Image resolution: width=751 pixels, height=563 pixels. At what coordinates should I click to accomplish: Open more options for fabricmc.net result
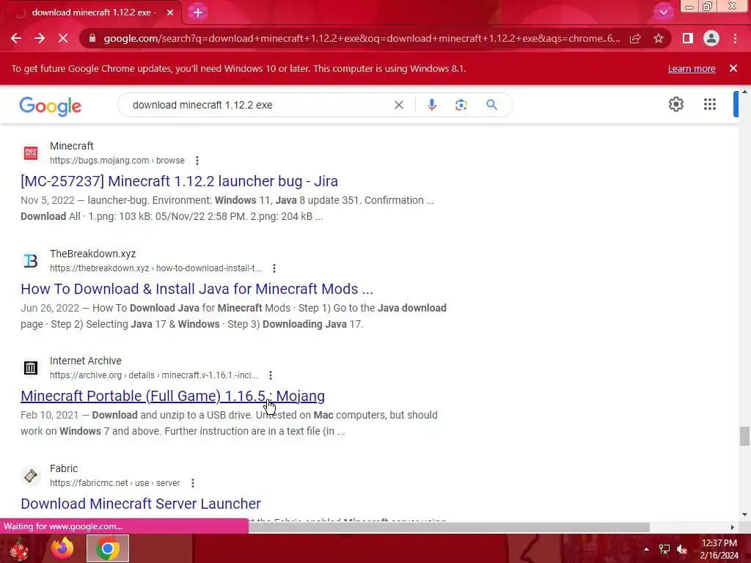[x=193, y=483]
